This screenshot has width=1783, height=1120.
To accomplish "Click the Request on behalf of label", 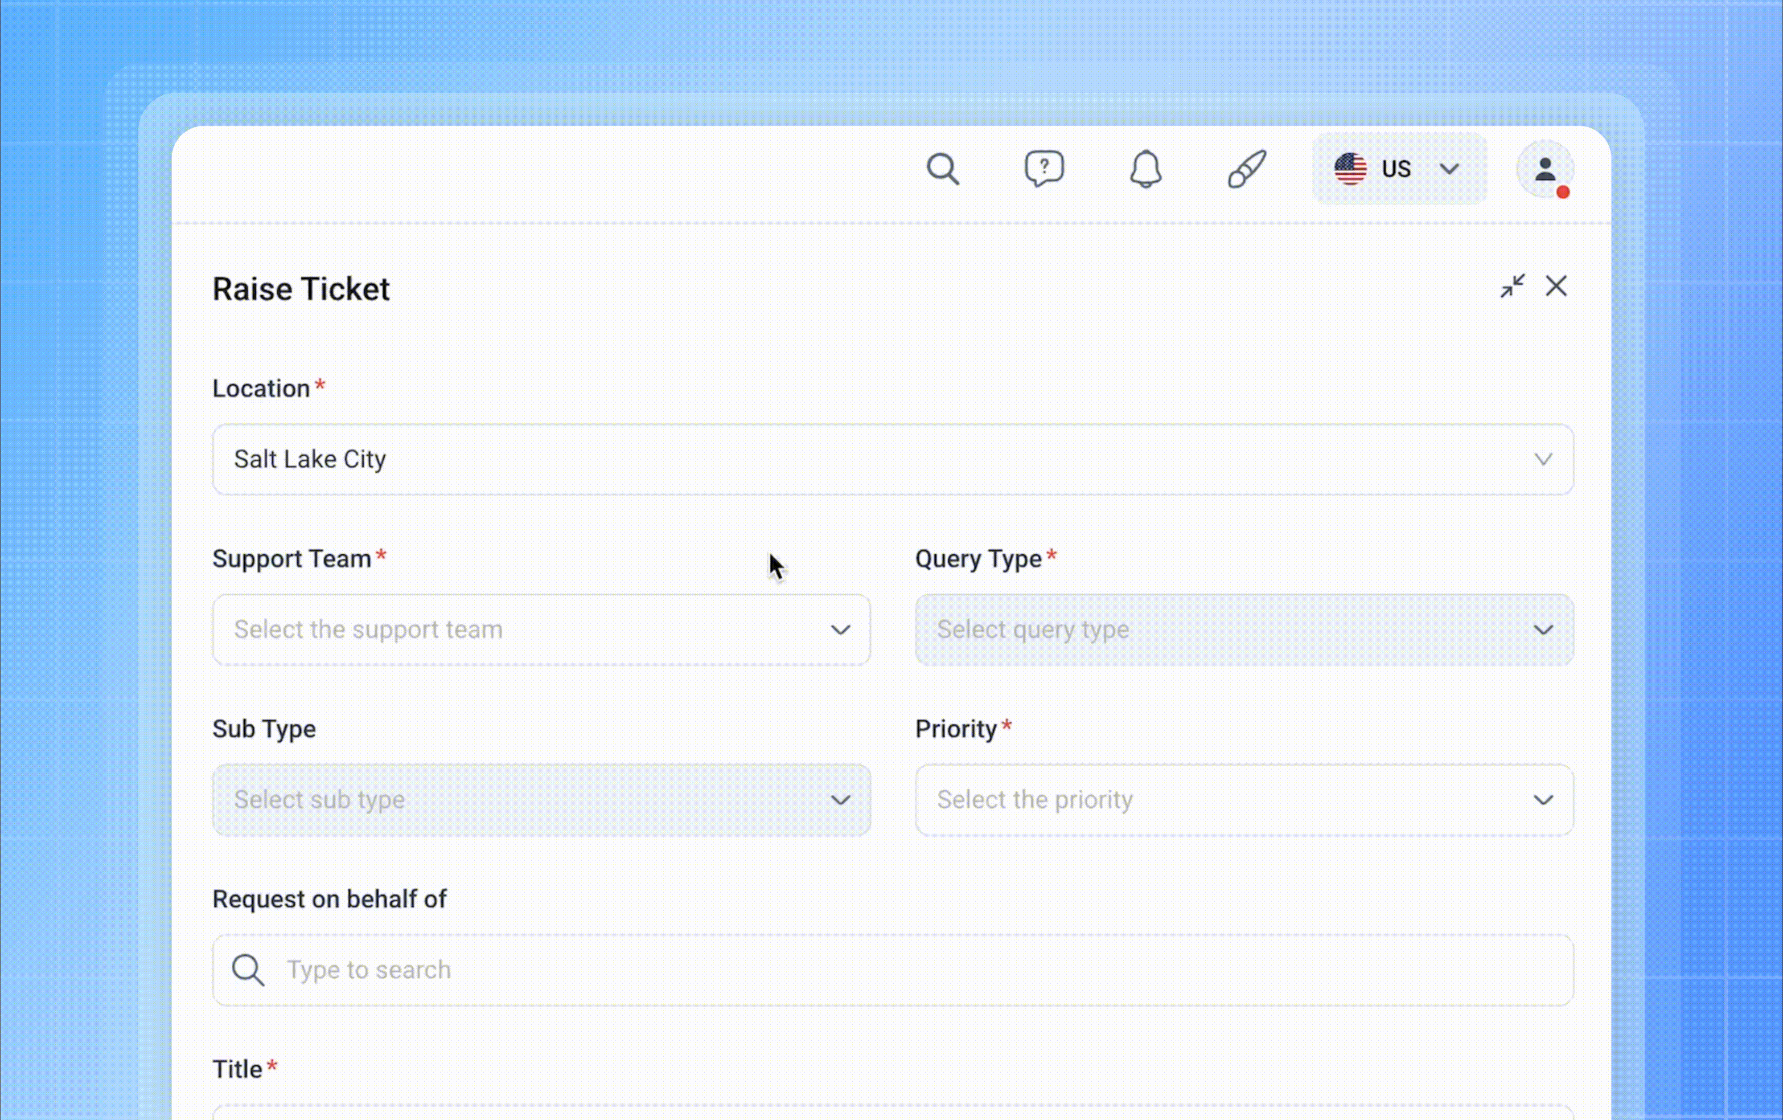I will click(x=329, y=899).
